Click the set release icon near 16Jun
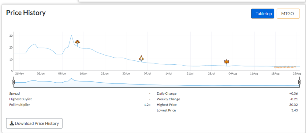 click(x=77, y=42)
